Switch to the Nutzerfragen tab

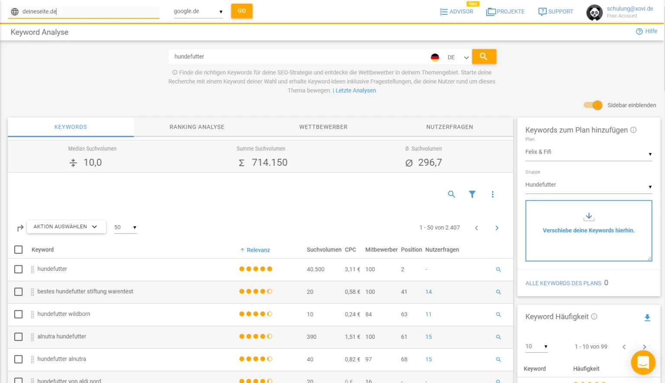449,127
